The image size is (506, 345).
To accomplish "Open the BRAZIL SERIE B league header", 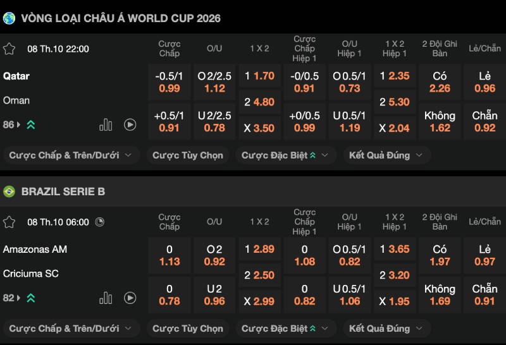I will (63, 191).
